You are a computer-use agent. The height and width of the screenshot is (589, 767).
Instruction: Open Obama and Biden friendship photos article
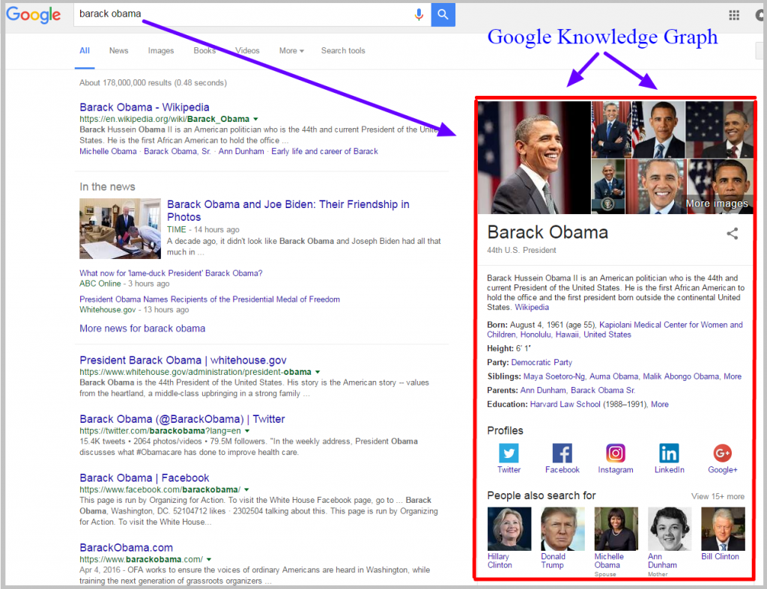[x=288, y=210]
